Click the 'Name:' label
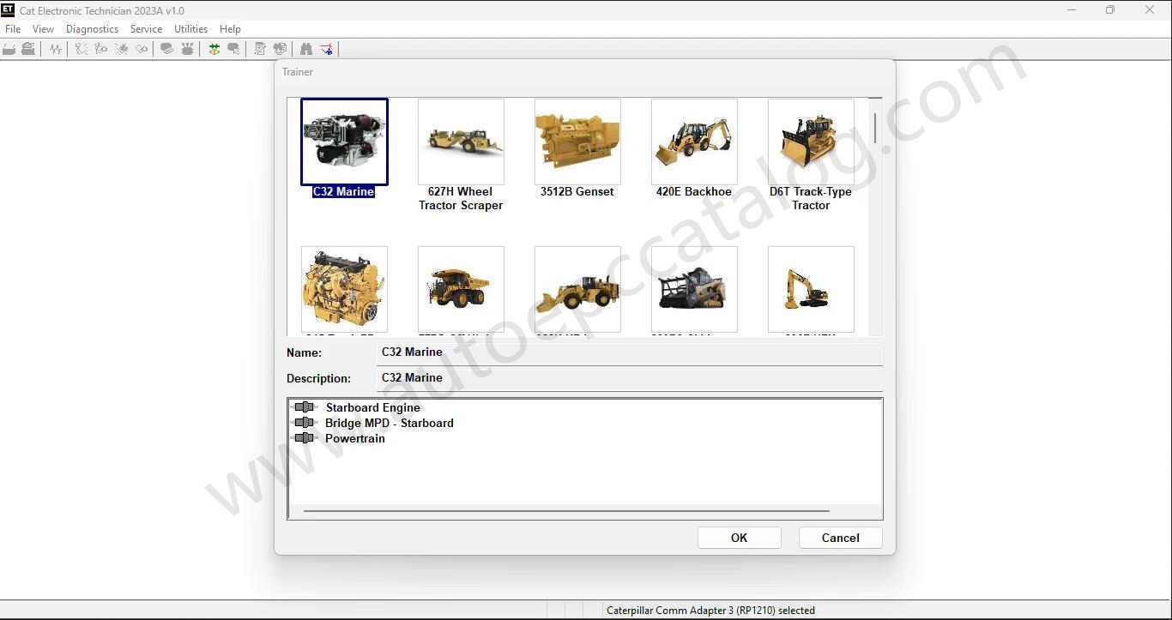The height and width of the screenshot is (620, 1172). coord(305,352)
